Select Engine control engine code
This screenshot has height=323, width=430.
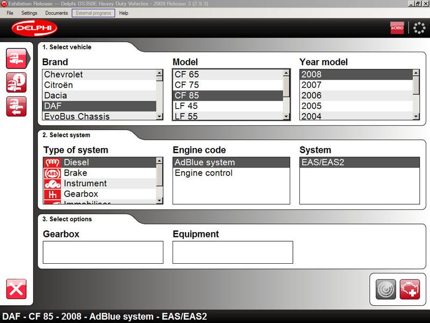click(231, 173)
